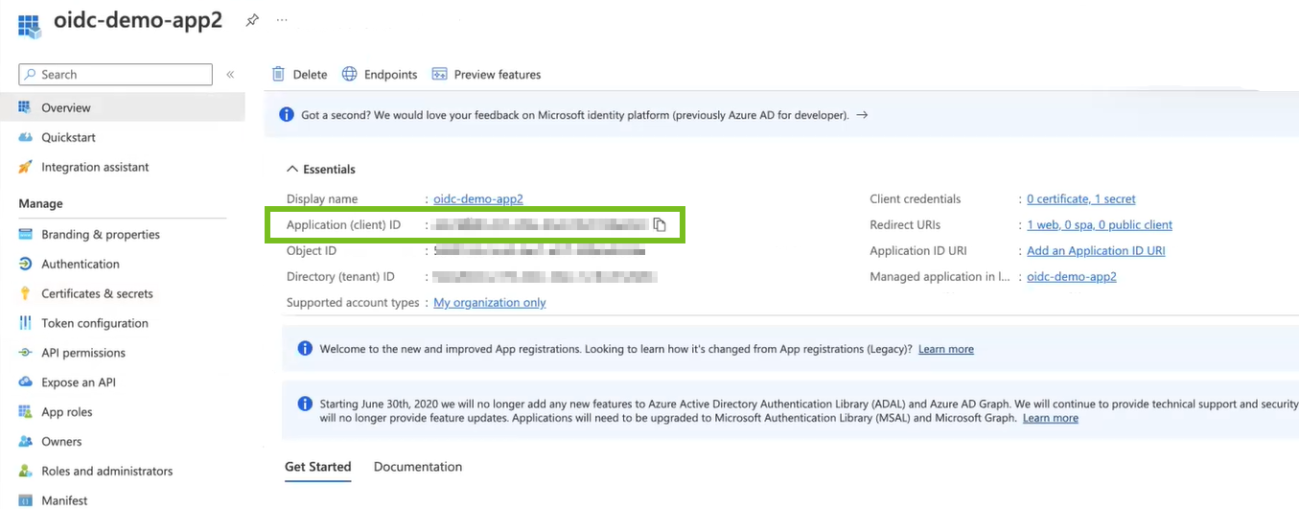Click the Object ID label
Image resolution: width=1299 pixels, height=509 pixels.
coord(312,250)
